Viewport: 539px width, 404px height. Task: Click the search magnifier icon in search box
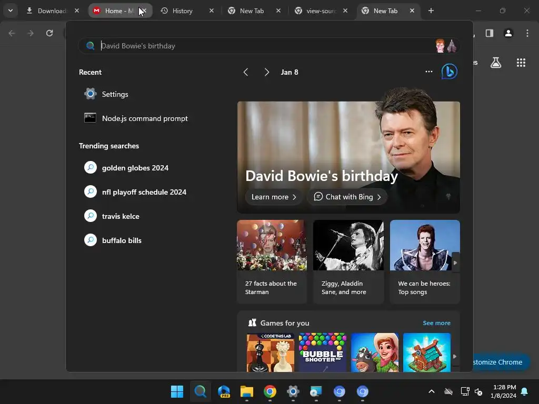90,46
